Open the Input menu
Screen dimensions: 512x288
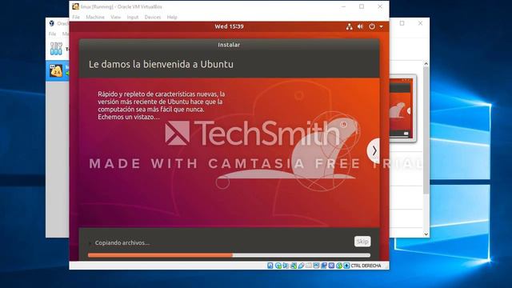(x=133, y=17)
